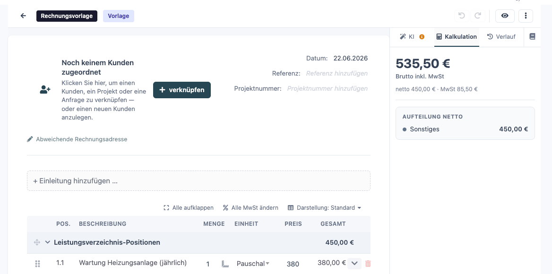Open the Darstellung: Standard dropdown
Viewport: 552px width, 274px height.
tap(324, 207)
